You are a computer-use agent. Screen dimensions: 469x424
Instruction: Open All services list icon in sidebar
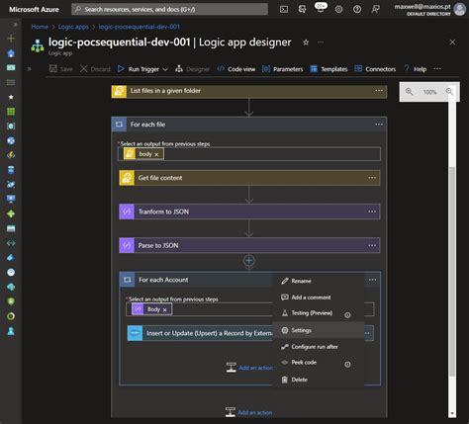click(11, 82)
